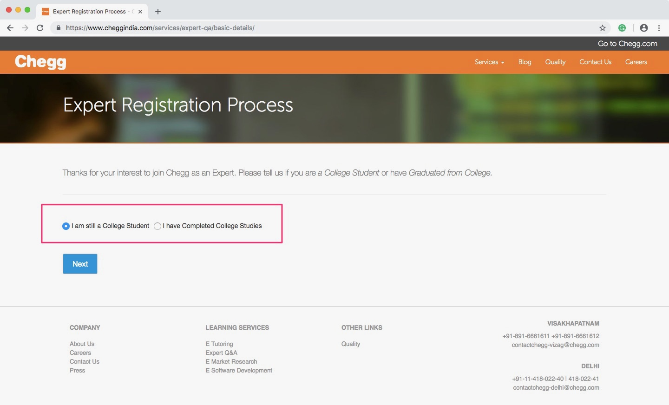Viewport: 669px width, 405px height.
Task: Click the contactchegg-delhi@chegg.com email
Action: point(556,388)
